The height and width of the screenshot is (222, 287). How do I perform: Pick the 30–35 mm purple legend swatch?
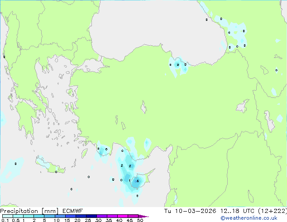102,216
